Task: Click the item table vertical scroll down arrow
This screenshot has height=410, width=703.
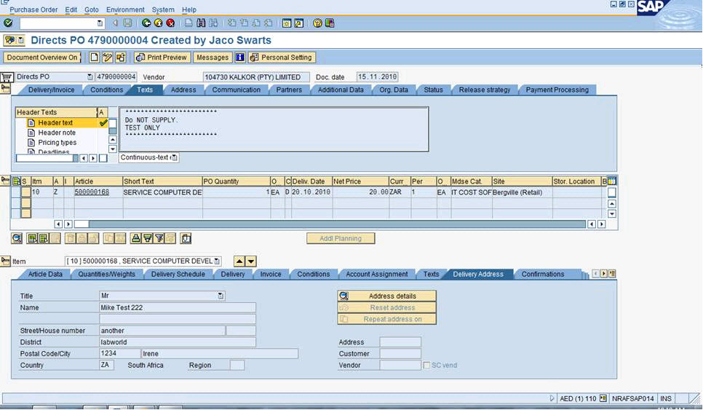Action: click(x=611, y=214)
